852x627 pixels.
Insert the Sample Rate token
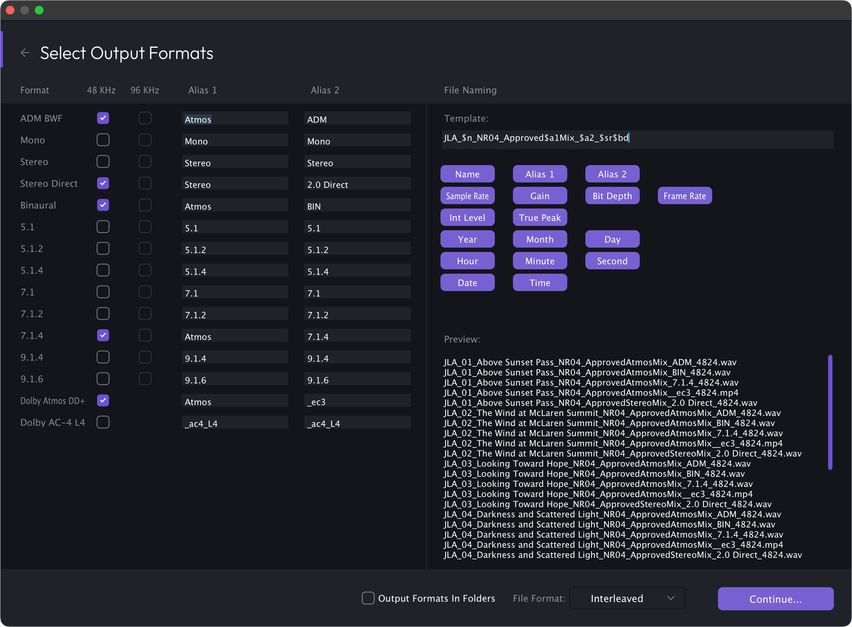467,196
